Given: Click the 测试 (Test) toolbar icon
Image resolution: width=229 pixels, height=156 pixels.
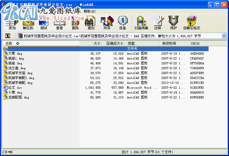Looking at the screenshot, I should [44, 23].
